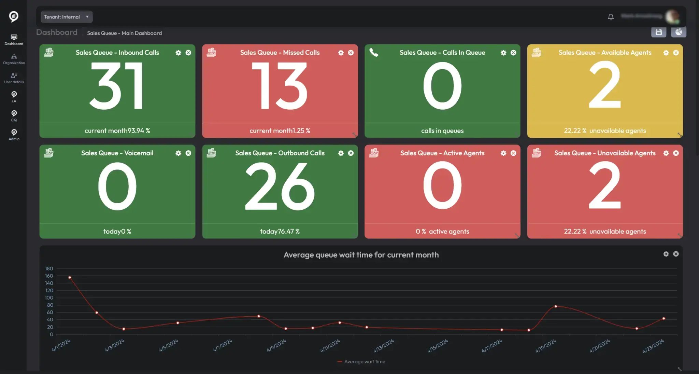Remove the Missed Calls widget
This screenshot has width=699, height=374.
point(351,53)
